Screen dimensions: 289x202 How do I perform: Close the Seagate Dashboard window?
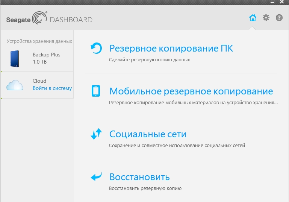pyautogui.click(x=281, y=2)
